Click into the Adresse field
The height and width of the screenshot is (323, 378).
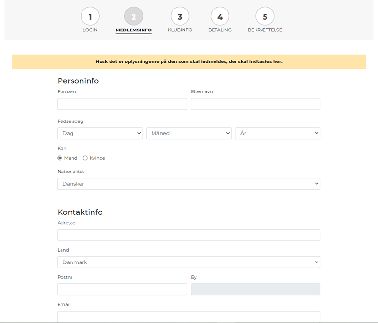[189, 235]
